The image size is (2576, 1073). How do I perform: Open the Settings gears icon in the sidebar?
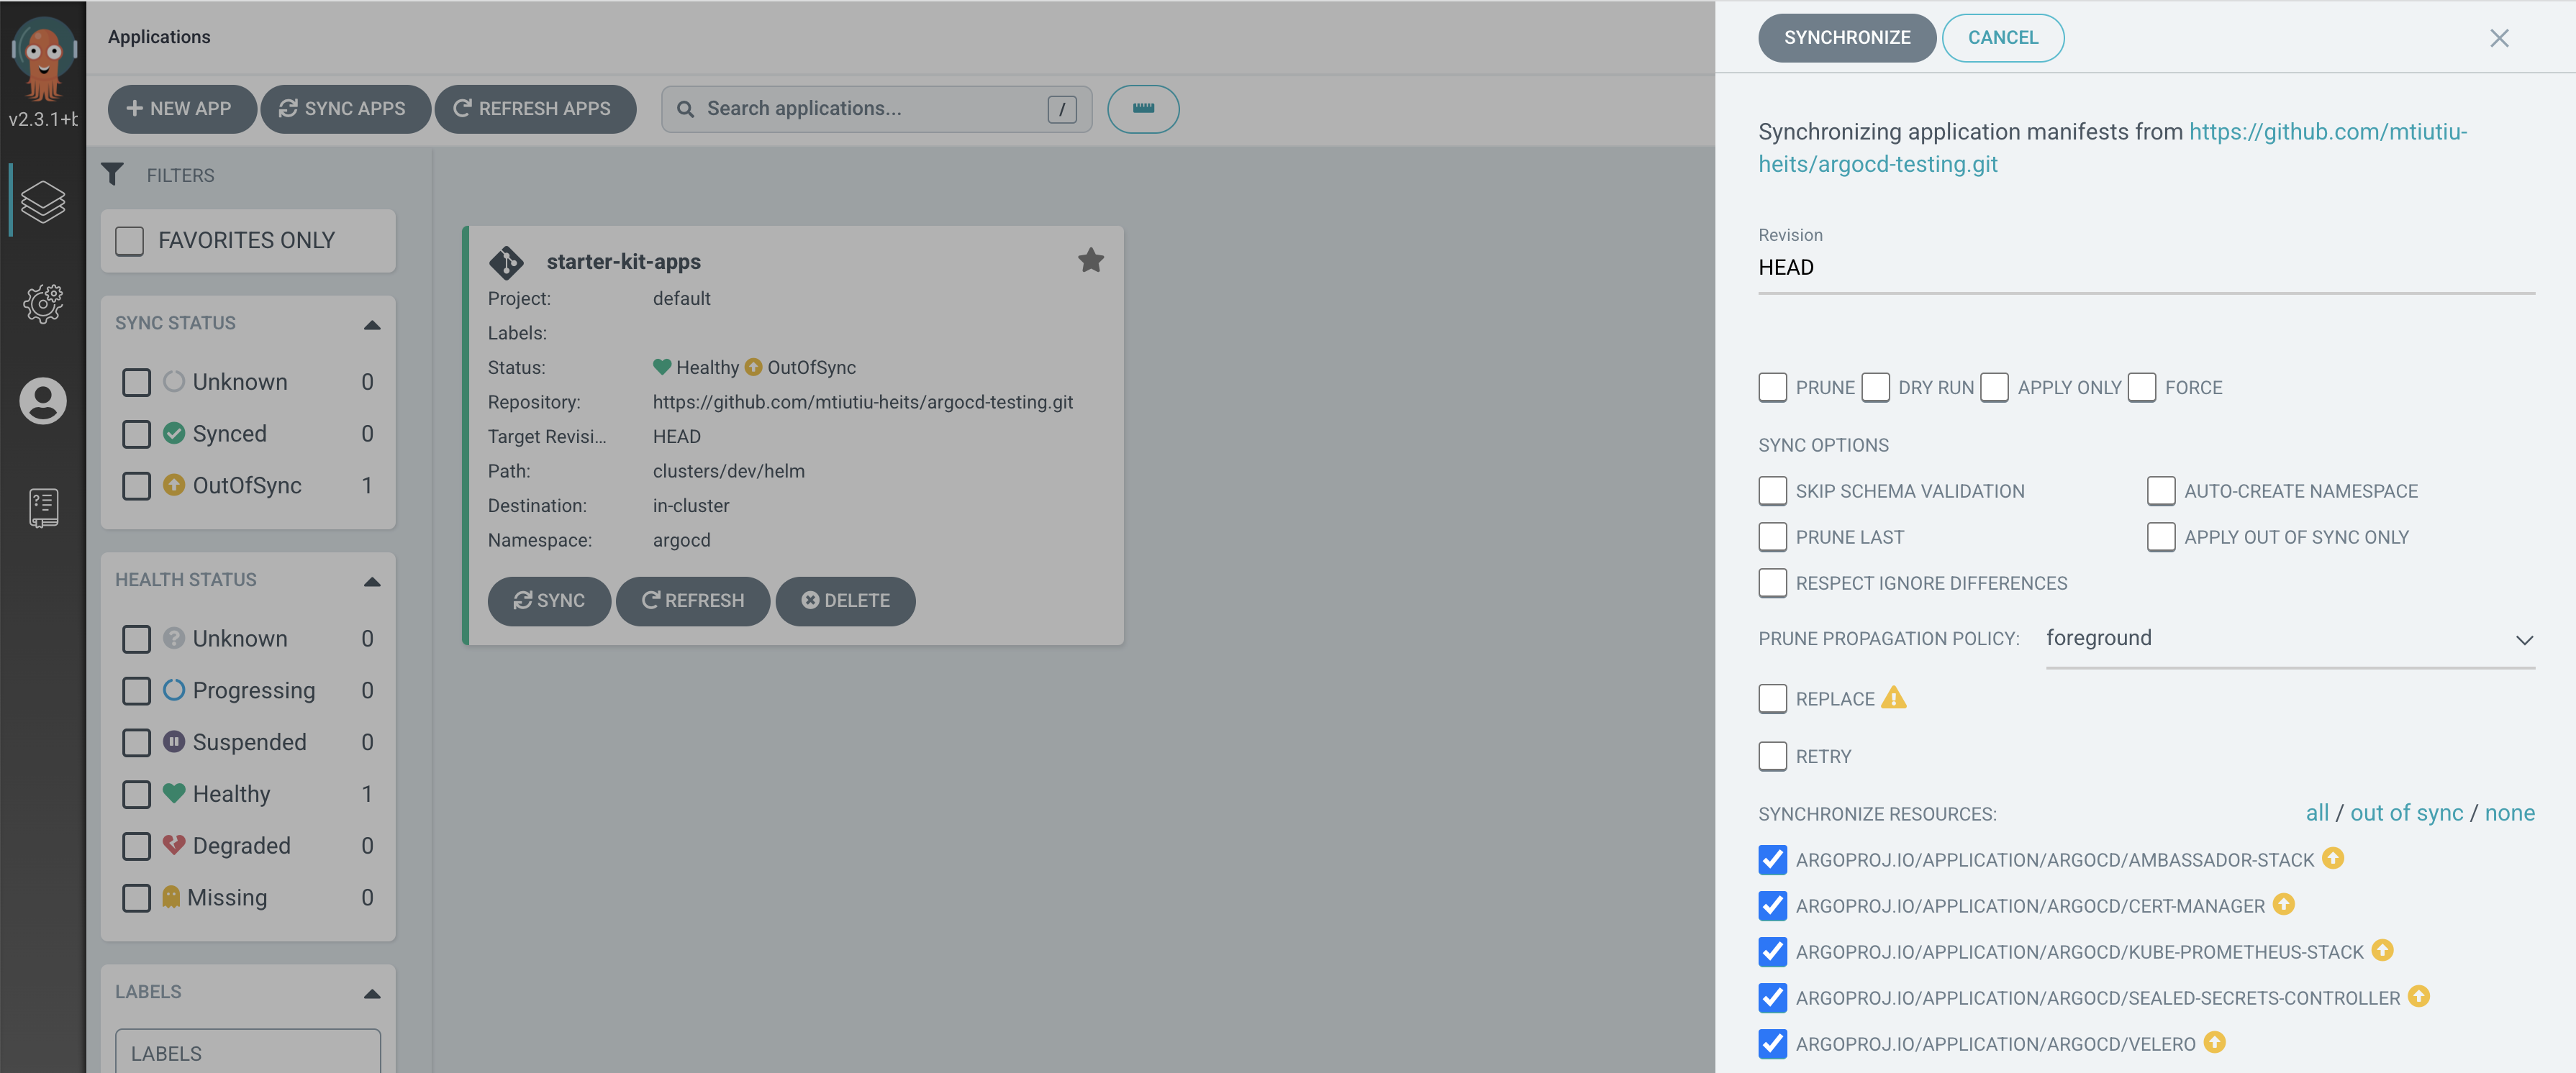(43, 303)
